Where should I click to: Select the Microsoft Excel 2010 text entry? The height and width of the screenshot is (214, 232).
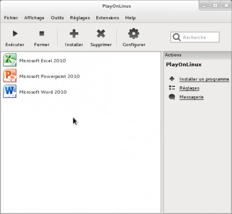(42, 60)
